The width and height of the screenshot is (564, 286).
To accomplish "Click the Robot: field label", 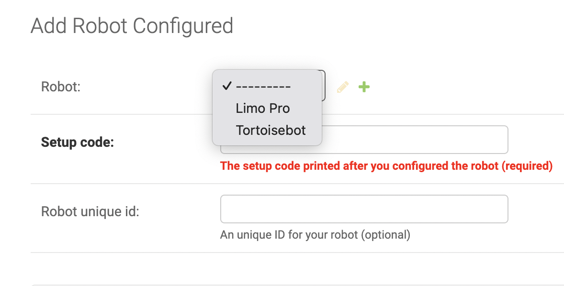I will [61, 87].
